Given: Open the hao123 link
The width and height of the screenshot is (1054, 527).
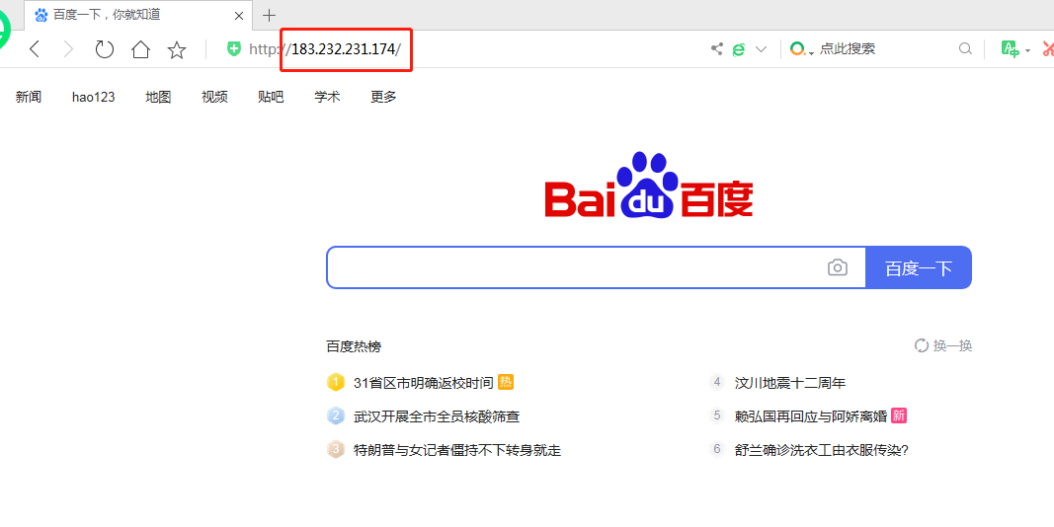Looking at the screenshot, I should click(94, 97).
